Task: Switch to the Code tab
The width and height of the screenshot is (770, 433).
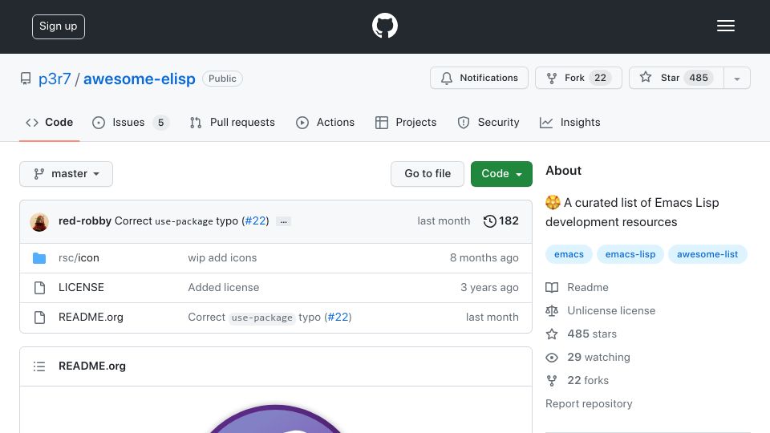Action: tap(49, 122)
